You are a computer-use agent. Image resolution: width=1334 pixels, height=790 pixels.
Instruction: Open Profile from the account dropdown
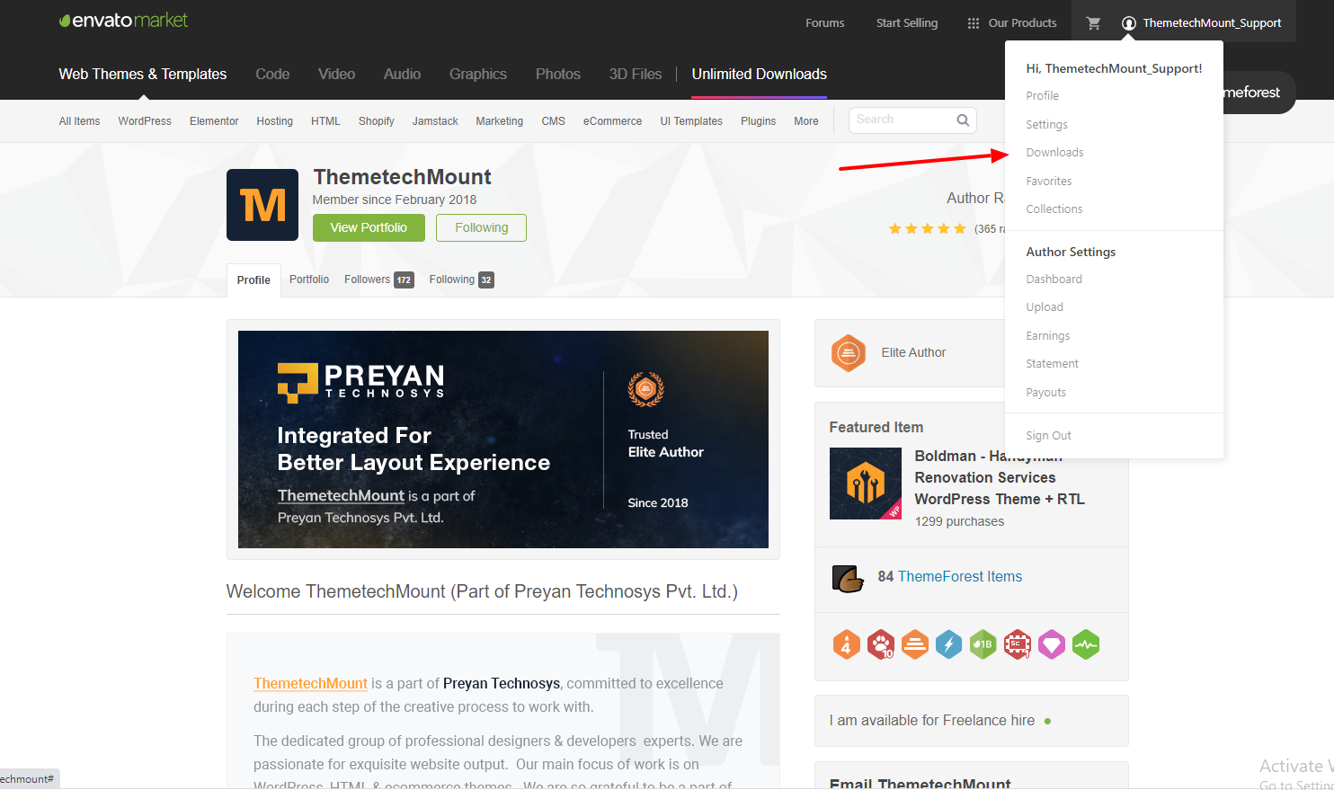(1043, 96)
